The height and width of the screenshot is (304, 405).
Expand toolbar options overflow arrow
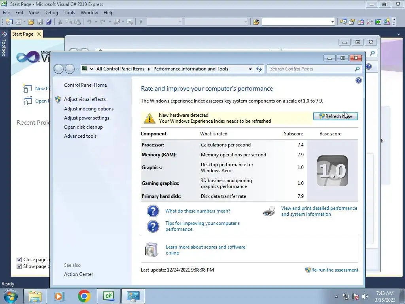pyautogui.click(x=394, y=22)
